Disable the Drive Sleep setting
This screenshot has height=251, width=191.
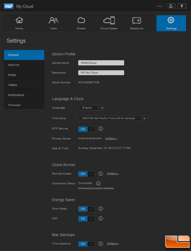(x=86, y=209)
